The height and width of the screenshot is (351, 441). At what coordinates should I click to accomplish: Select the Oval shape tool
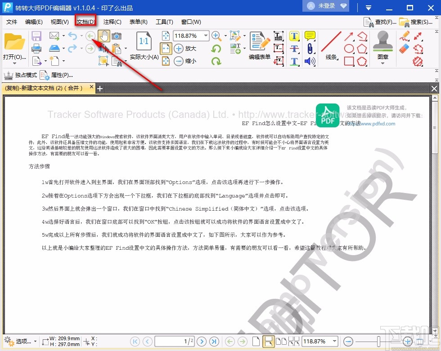tap(349, 49)
